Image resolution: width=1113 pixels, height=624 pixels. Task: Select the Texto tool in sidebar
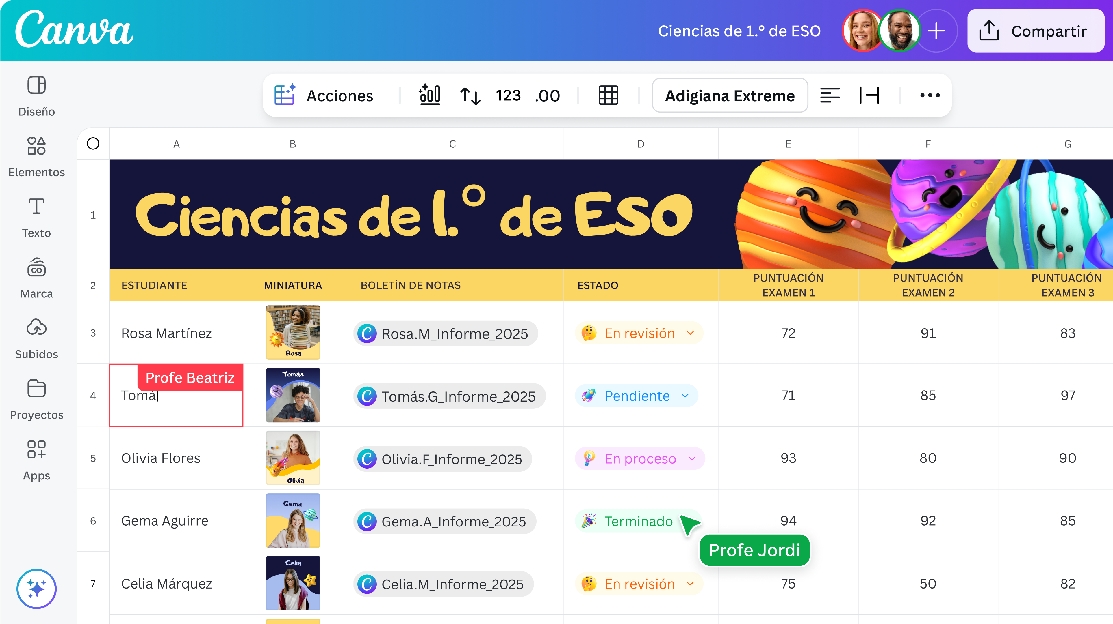click(36, 217)
